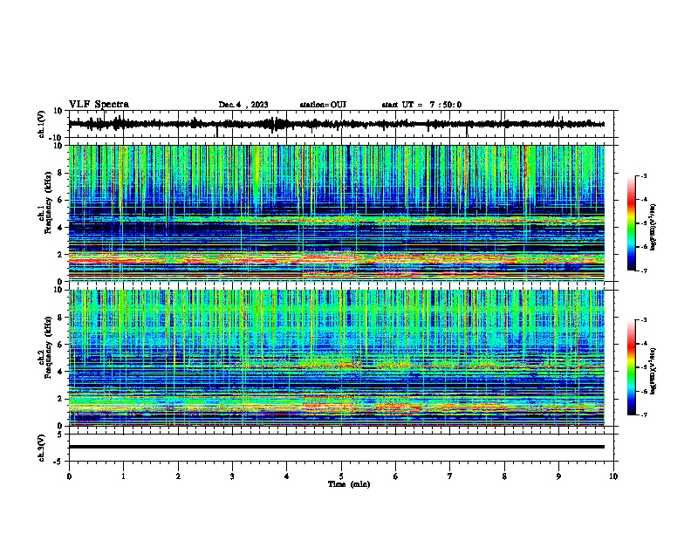Image resolution: width=691 pixels, height=534 pixels.
Task: Click the "VLF Spectra" title text
Action: click(x=99, y=105)
